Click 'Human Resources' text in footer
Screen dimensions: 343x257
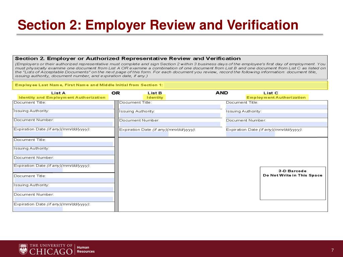pyautogui.click(x=86, y=249)
